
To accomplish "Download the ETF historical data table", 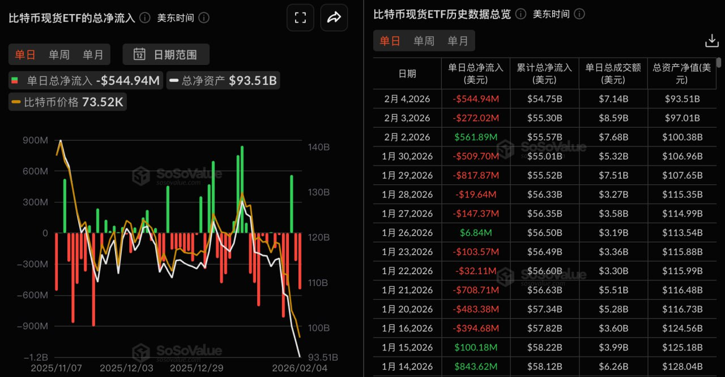I will 711,41.
